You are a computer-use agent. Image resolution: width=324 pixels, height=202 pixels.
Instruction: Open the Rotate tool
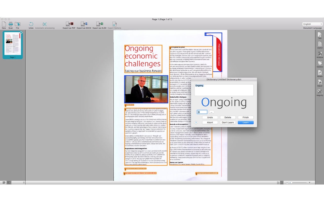tap(320, 73)
